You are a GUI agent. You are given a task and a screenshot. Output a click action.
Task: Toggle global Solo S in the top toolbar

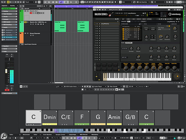(10, 2)
